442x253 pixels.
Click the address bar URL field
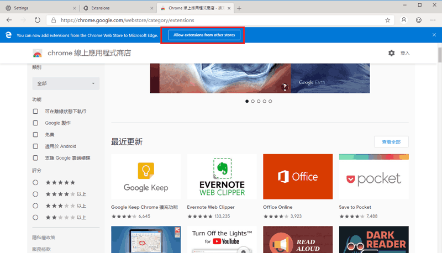point(220,20)
